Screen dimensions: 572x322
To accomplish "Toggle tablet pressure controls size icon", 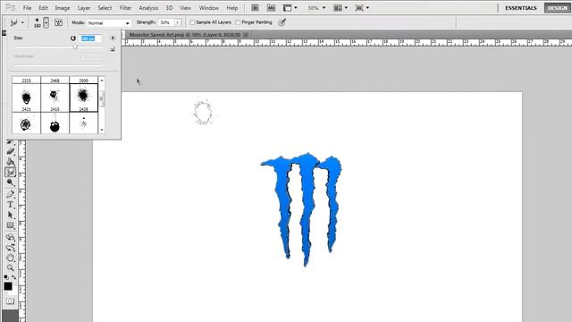I will (x=282, y=22).
